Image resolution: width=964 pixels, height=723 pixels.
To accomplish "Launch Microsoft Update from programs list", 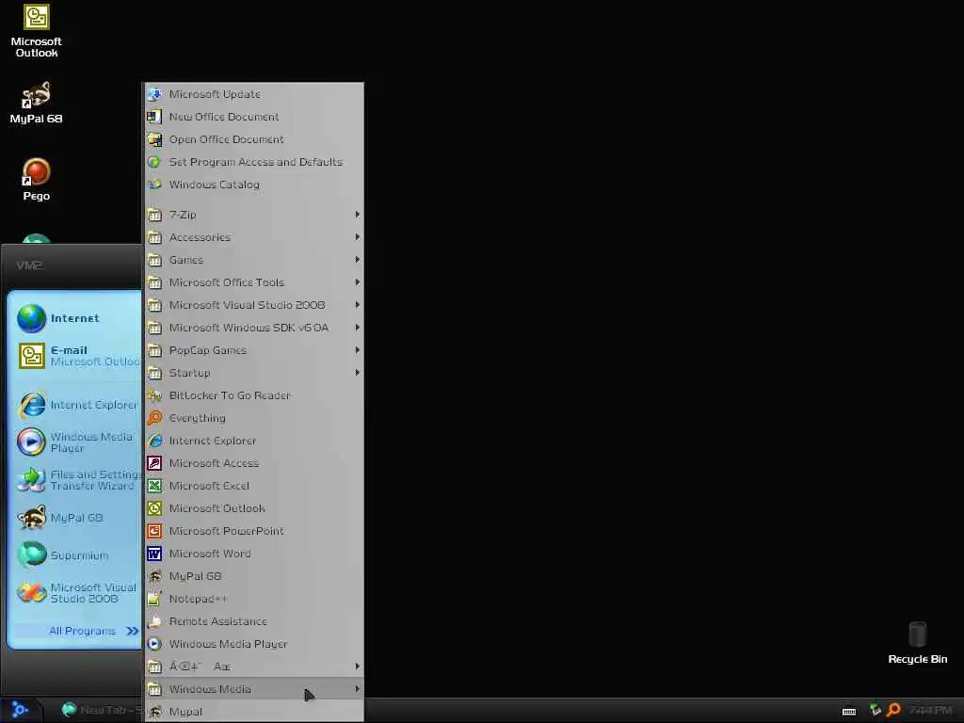I will coord(254,94).
